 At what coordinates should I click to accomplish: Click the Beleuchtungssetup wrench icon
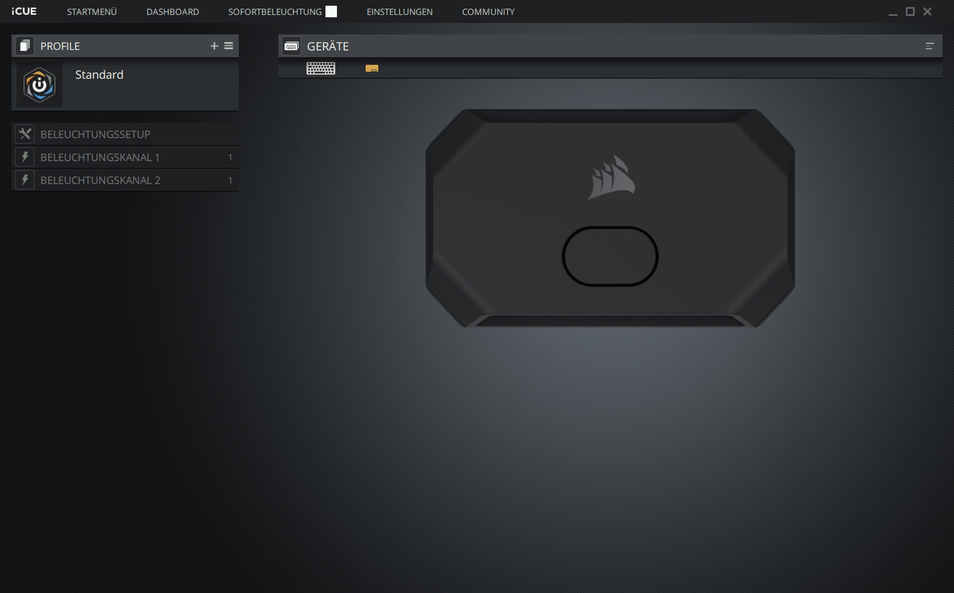pyautogui.click(x=25, y=134)
